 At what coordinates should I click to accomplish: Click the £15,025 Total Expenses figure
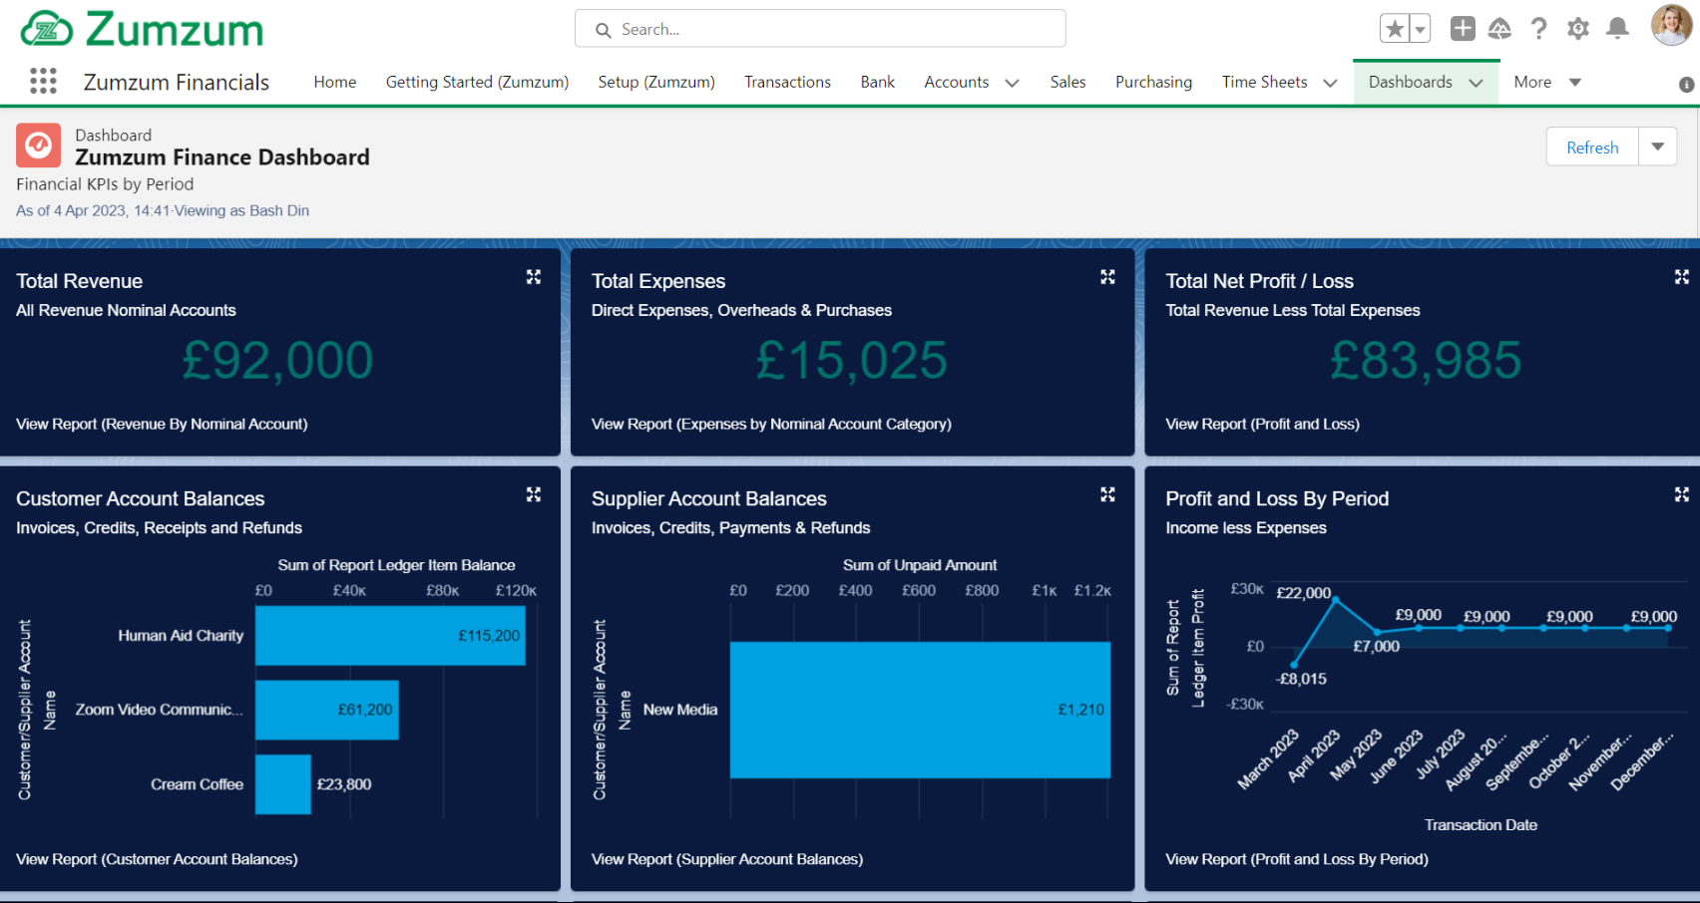[x=851, y=361]
